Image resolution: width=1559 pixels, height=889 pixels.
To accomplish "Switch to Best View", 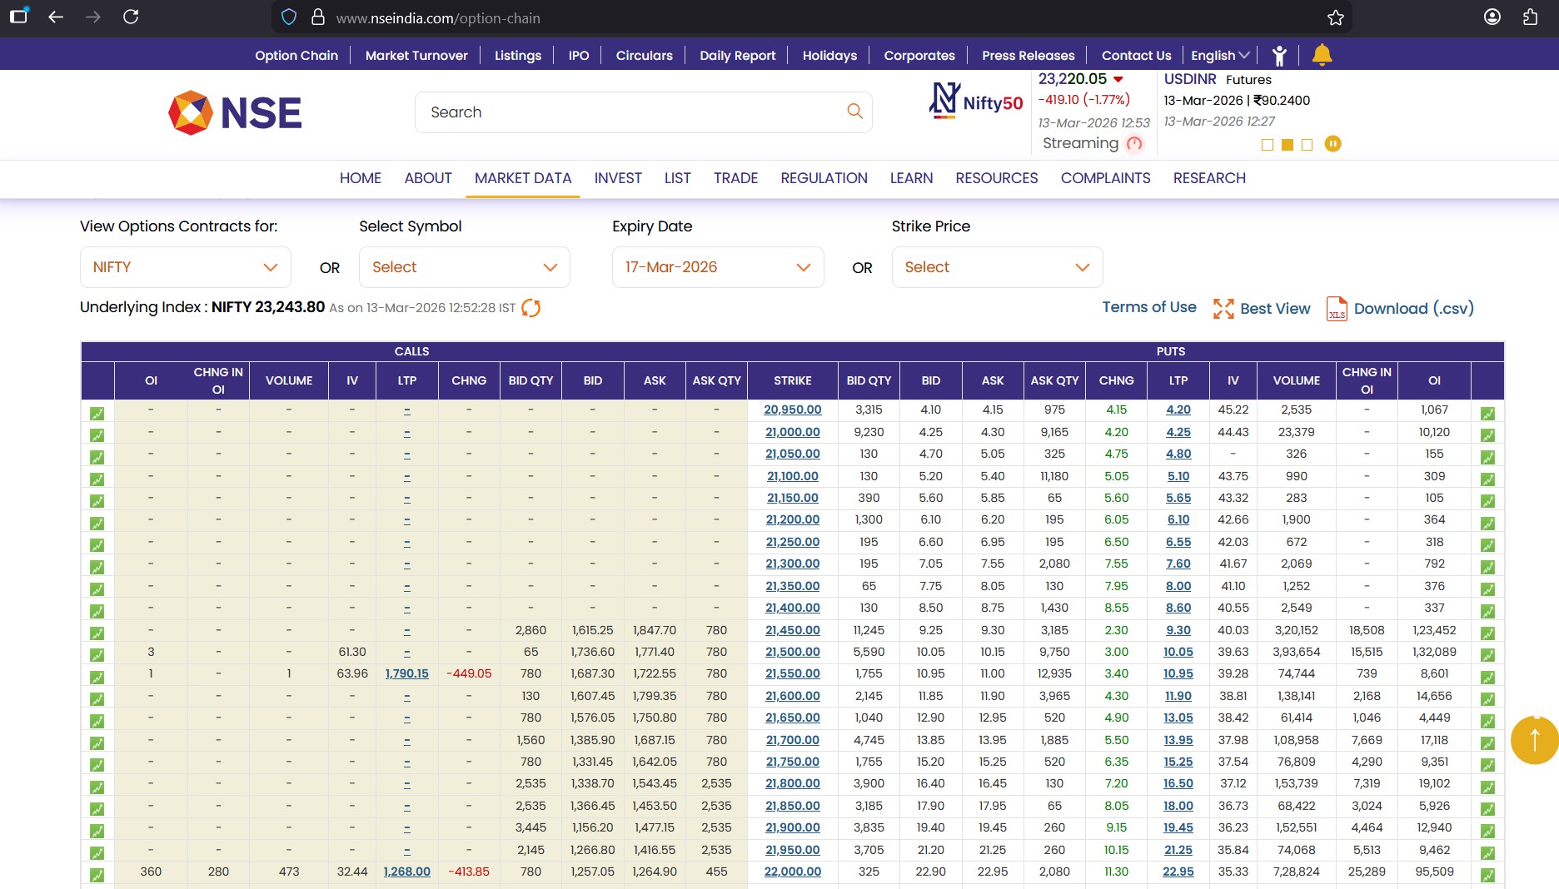I will pos(1262,309).
